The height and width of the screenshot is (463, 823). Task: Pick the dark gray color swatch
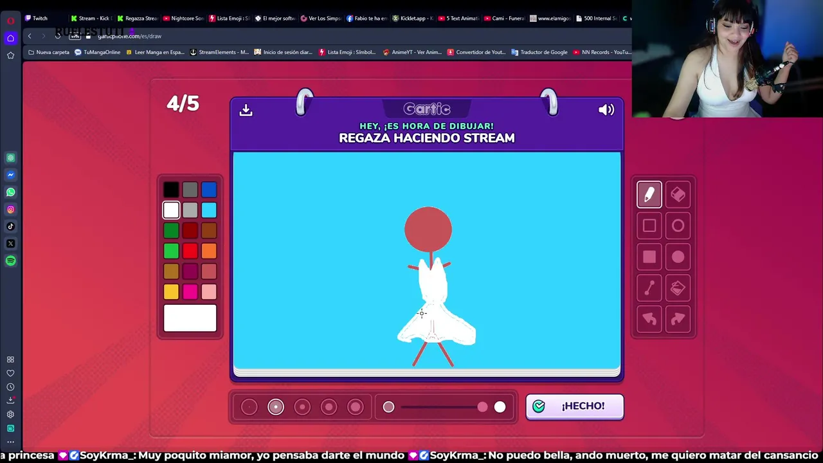coord(190,190)
